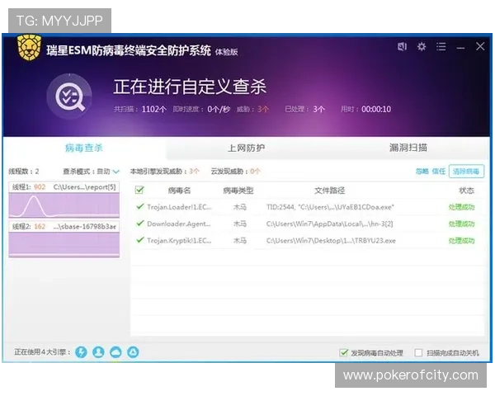The image size is (495, 396).
Task: Click the triangle engine icon
Action: tap(133, 351)
